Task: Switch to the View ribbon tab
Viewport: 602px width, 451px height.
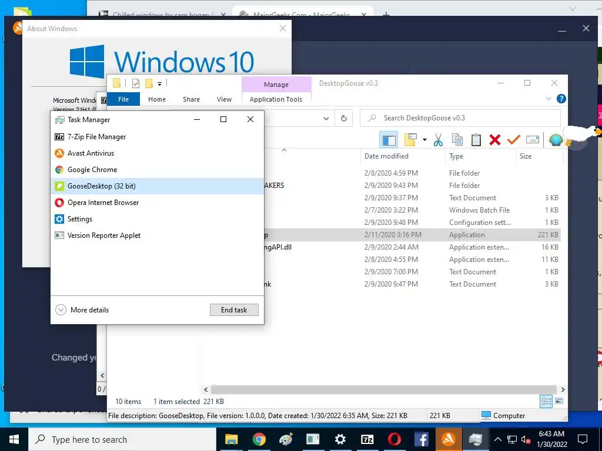Action: (224, 99)
